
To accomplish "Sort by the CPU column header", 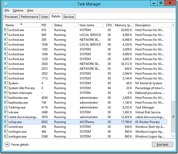I will point(108,25).
